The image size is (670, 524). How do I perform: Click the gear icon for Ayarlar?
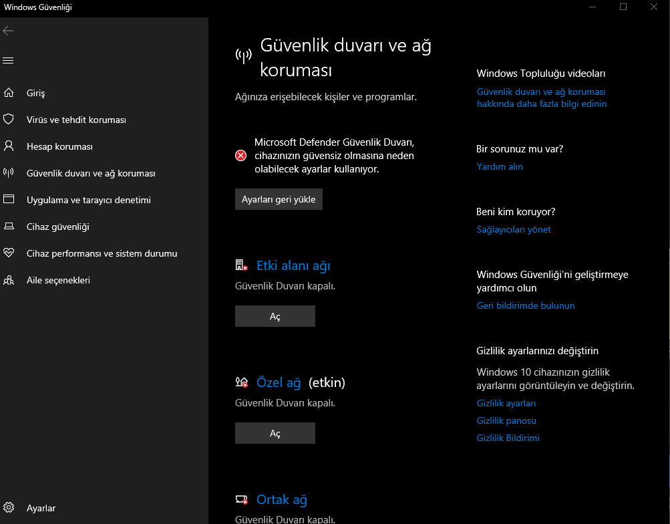[9, 507]
